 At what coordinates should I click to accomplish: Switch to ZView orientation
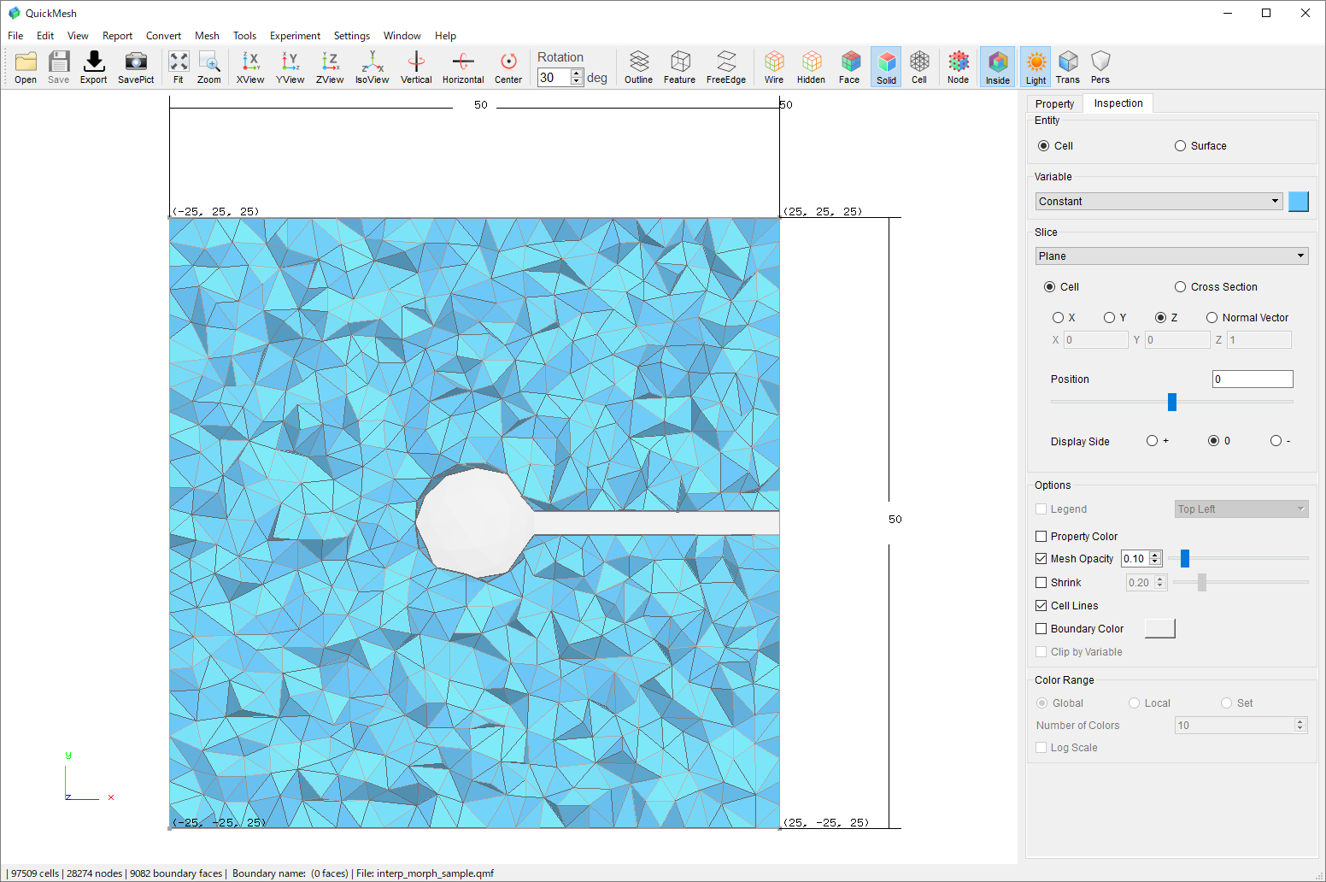click(x=330, y=67)
